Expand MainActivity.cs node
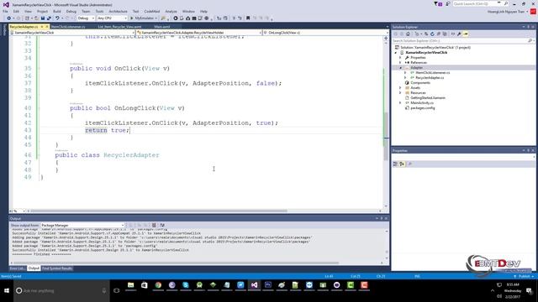 400,102
